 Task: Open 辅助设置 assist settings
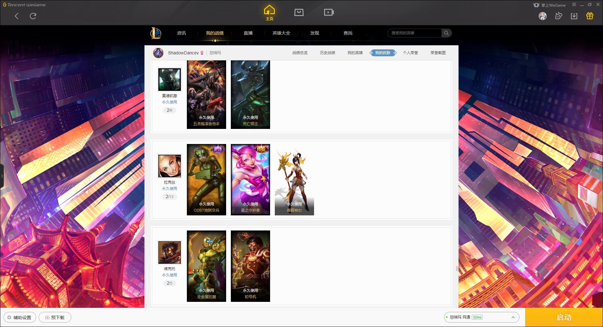click(19, 318)
